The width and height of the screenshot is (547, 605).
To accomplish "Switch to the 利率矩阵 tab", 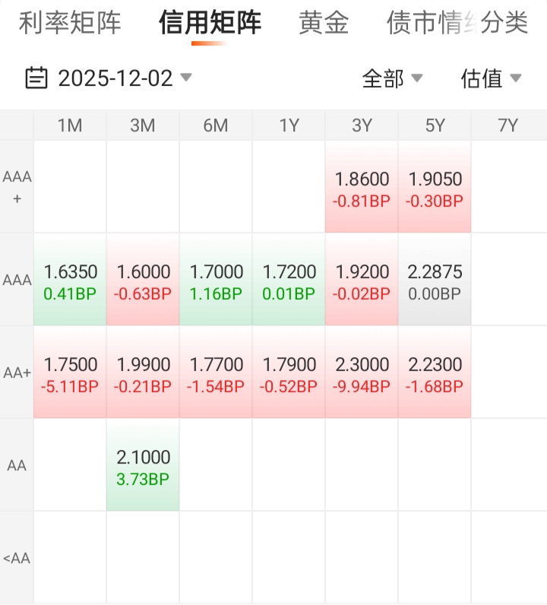I will 70,23.
